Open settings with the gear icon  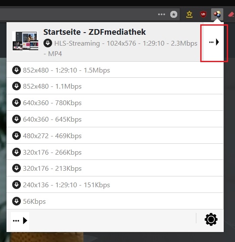click(211, 219)
